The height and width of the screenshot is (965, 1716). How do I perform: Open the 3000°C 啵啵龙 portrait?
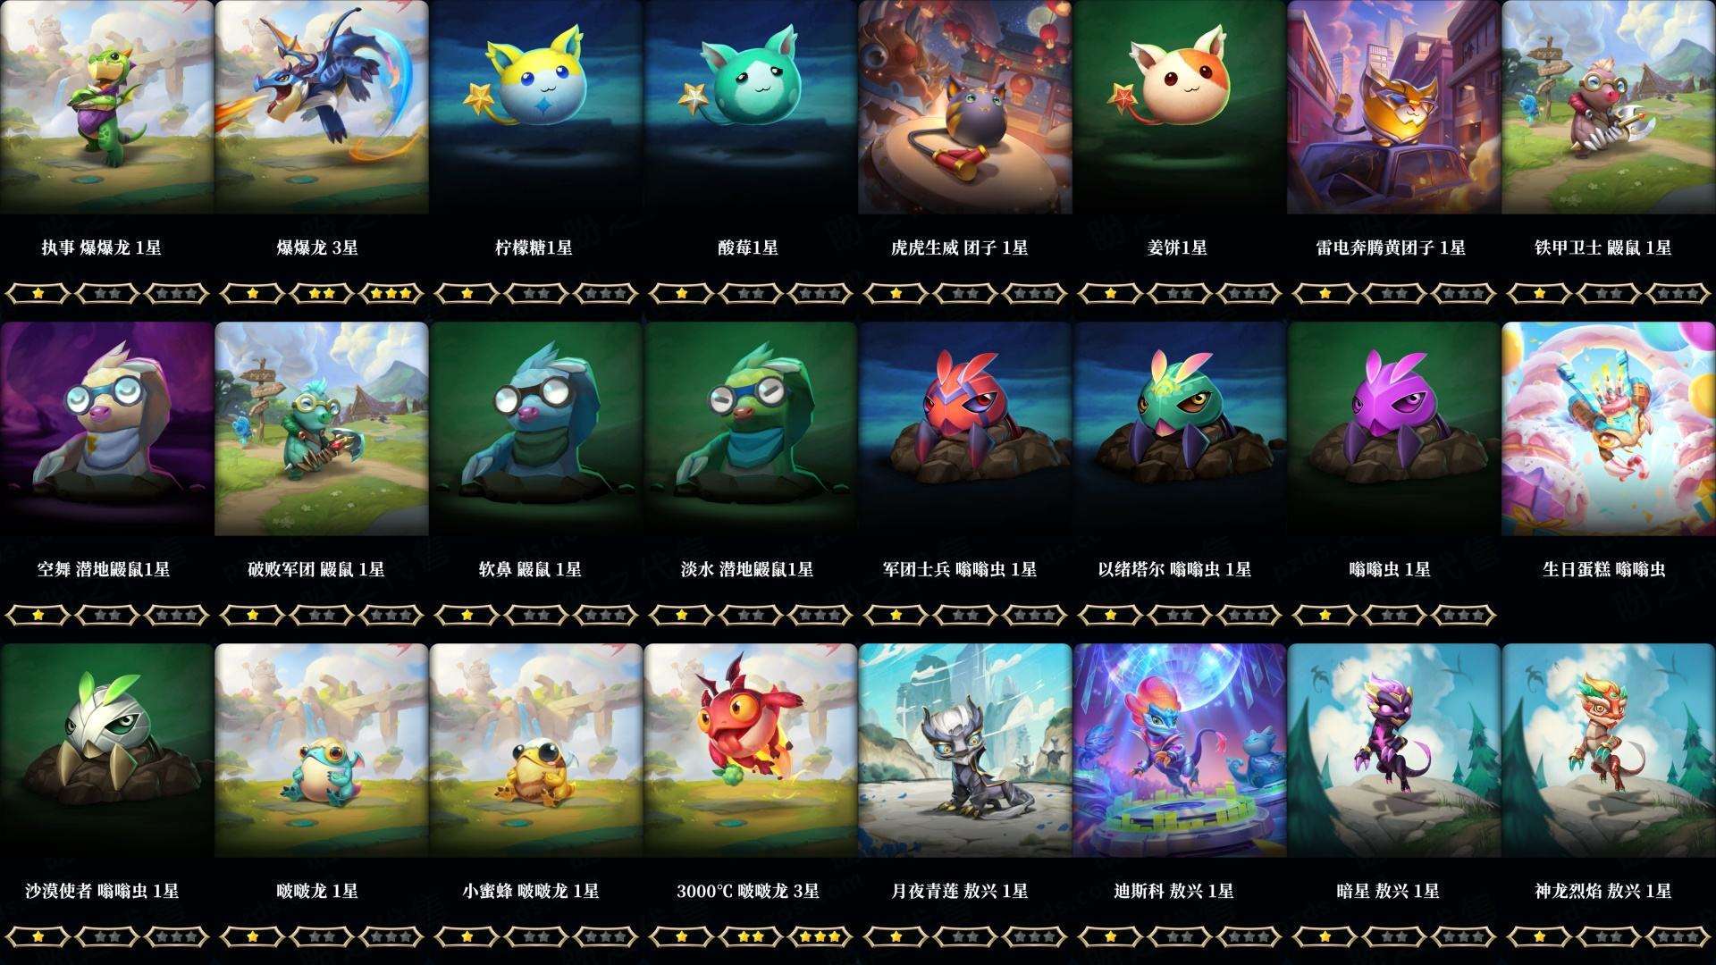click(751, 751)
